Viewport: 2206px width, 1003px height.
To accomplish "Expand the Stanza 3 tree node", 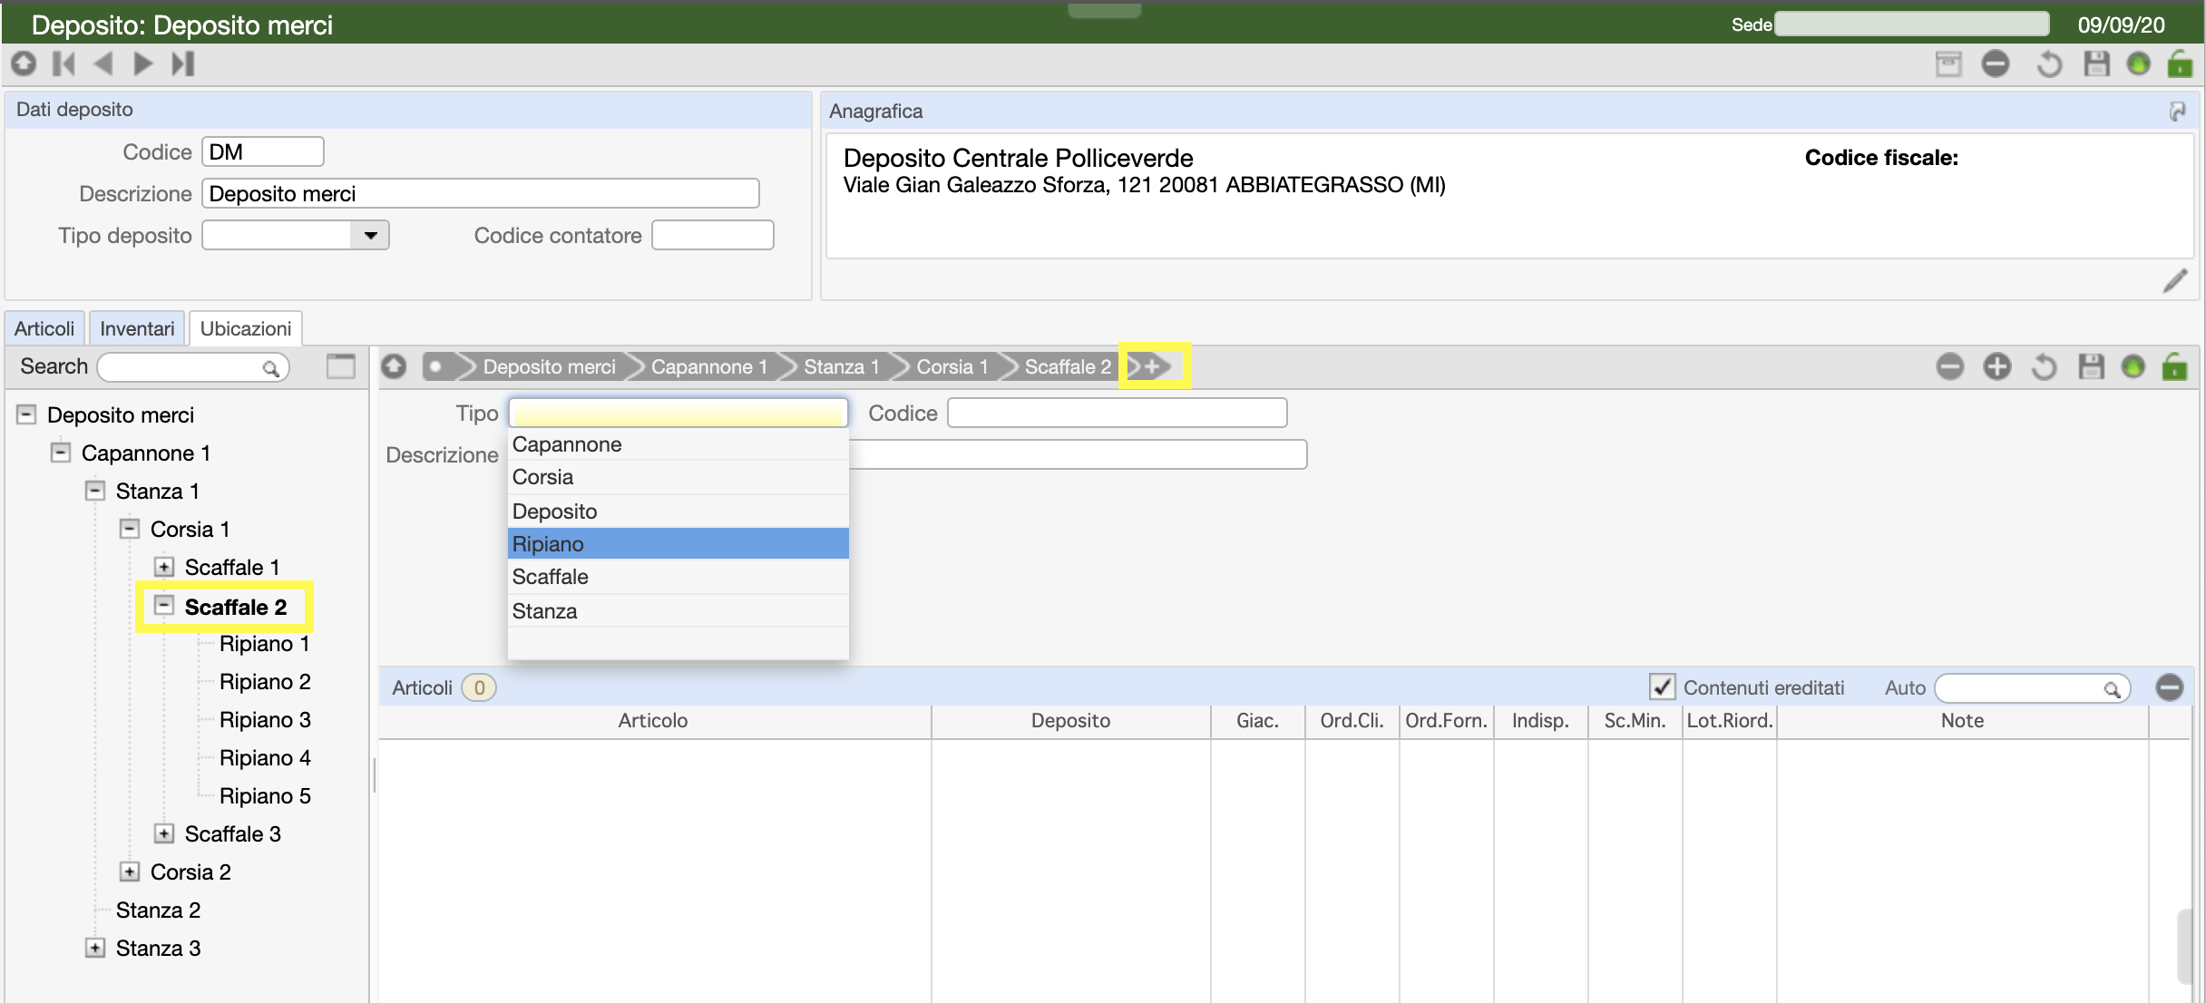I will pos(95,948).
